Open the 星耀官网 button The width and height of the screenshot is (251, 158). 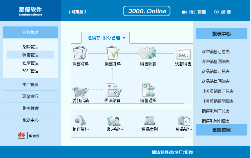coord(221,130)
